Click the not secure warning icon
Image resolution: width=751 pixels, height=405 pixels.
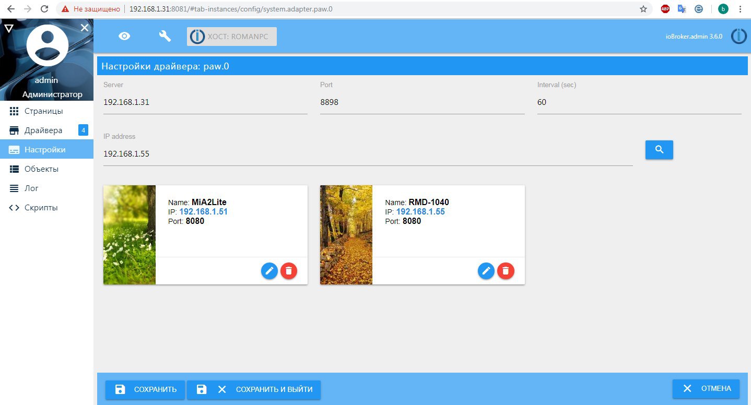65,9
